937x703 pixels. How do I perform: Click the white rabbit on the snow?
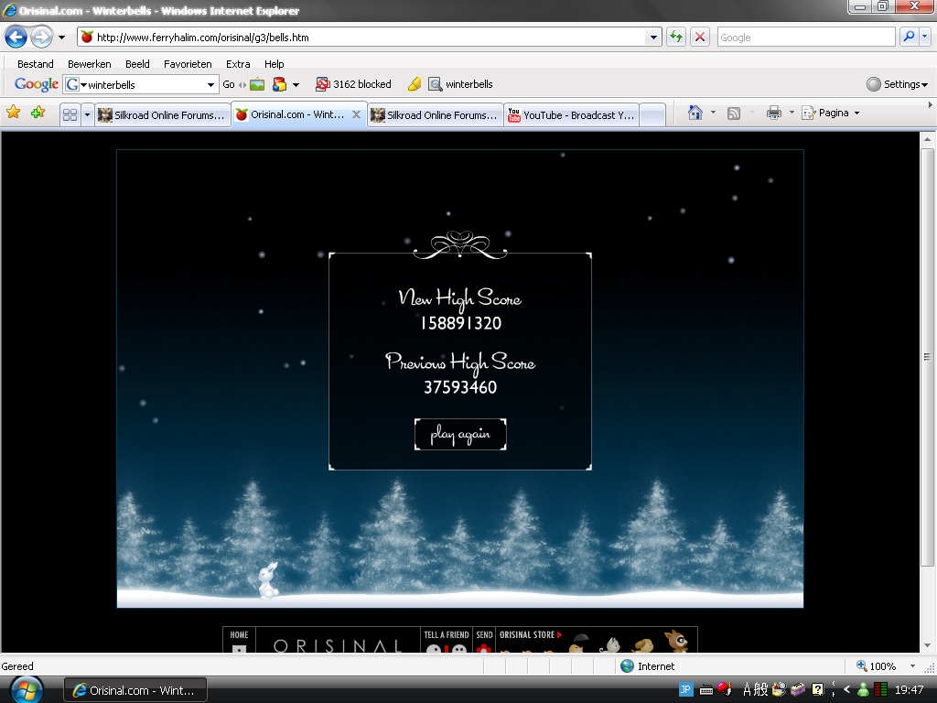tap(267, 579)
